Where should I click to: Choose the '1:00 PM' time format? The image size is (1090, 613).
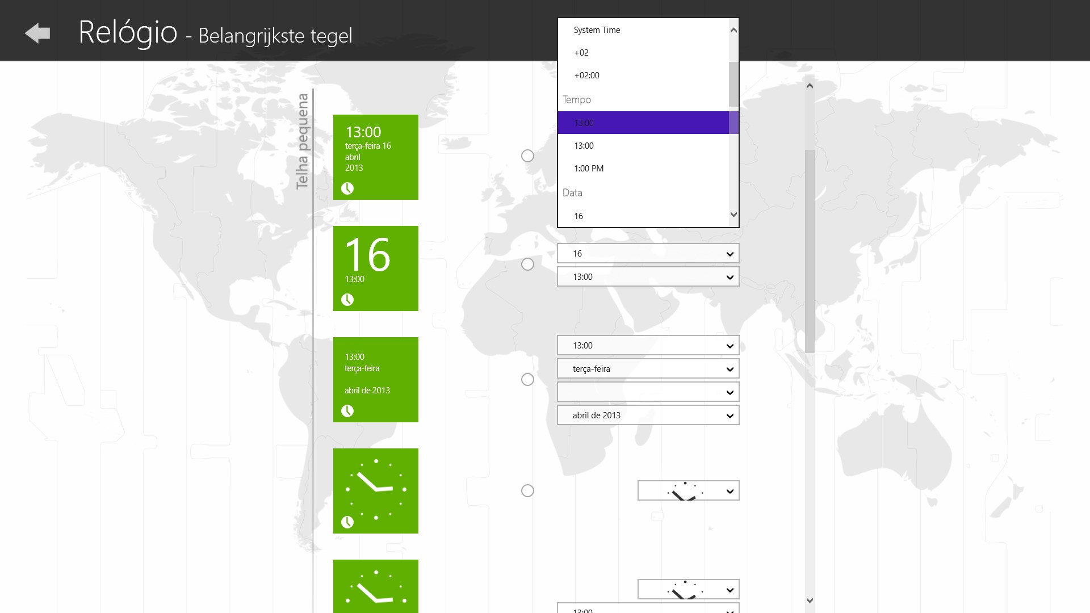click(x=643, y=169)
